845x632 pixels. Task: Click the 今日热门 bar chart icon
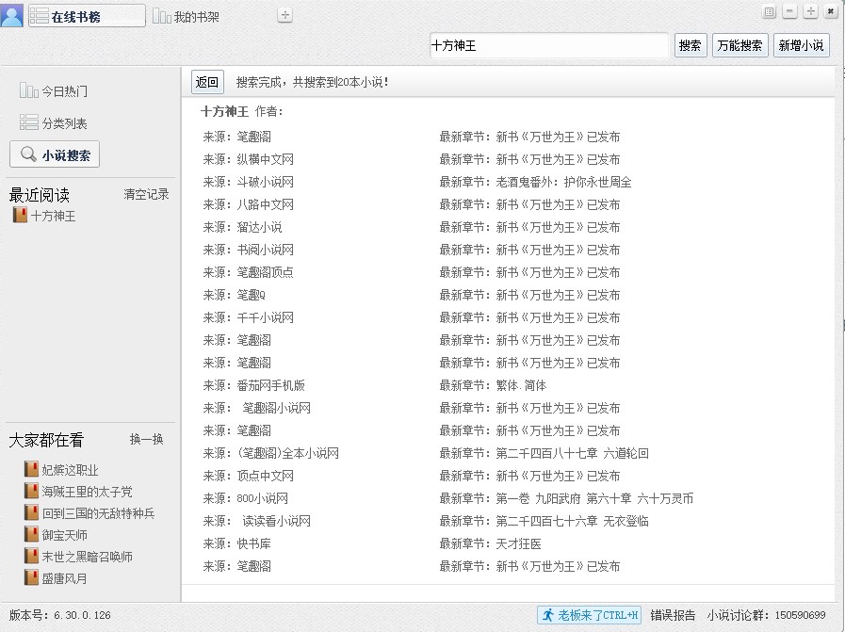tap(28, 91)
